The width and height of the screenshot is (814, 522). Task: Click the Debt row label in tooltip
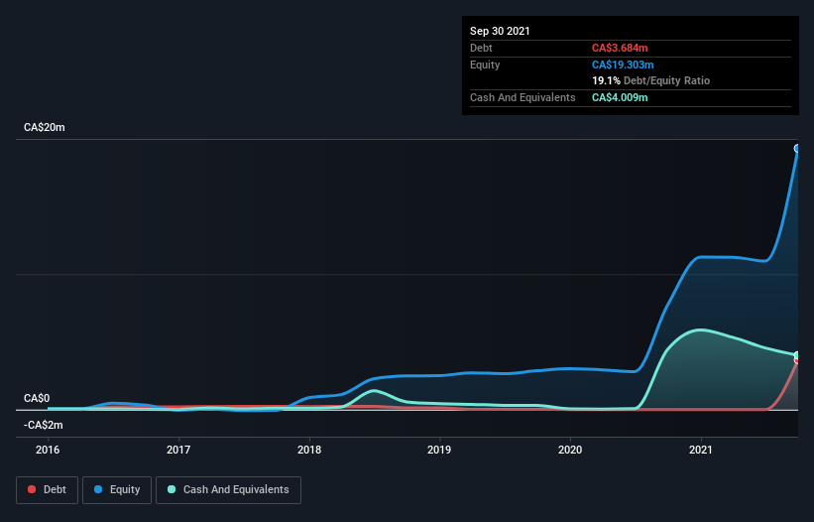coord(481,48)
